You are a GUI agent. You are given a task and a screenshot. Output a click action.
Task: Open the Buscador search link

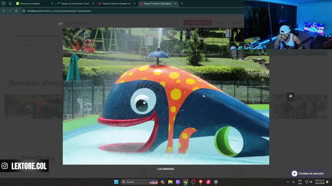point(237,23)
